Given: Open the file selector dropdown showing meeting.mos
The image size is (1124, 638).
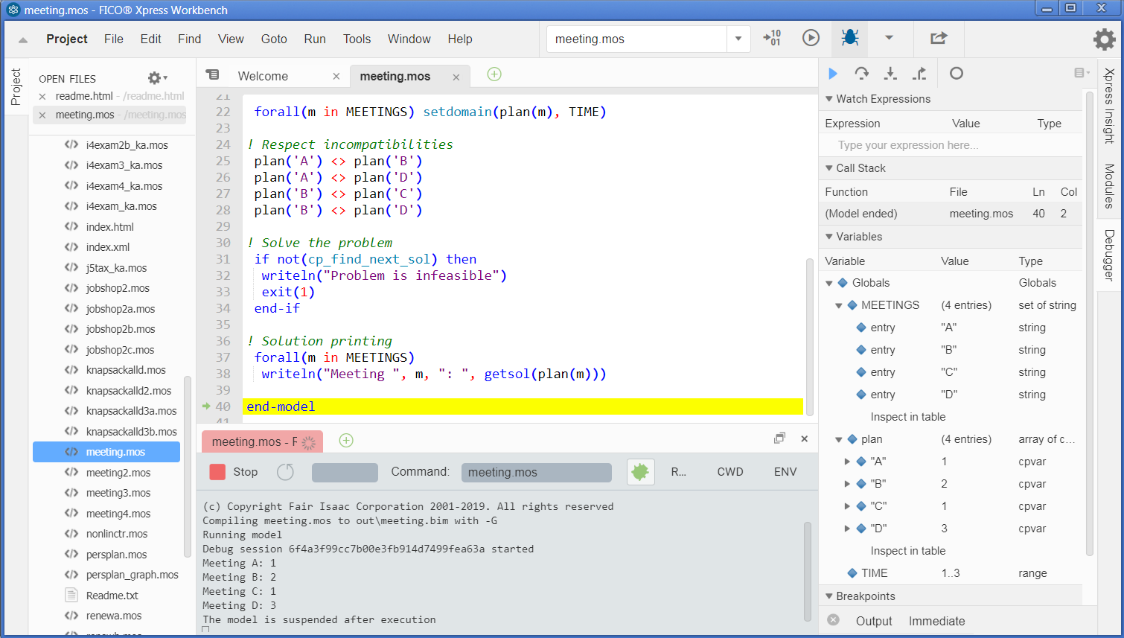Looking at the screenshot, I should point(737,39).
